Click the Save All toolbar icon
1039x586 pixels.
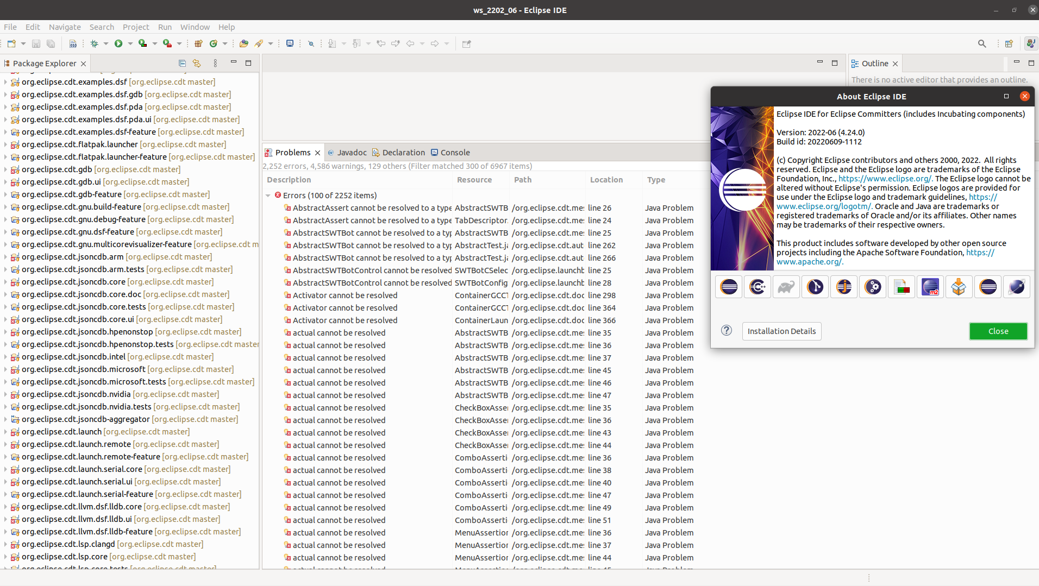click(x=51, y=43)
